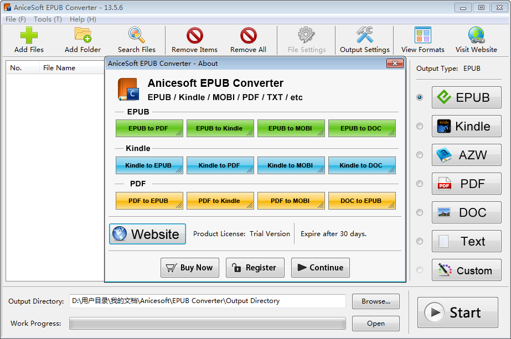Image resolution: width=511 pixels, height=339 pixels.
Task: Choose the DOC output format button
Action: click(x=466, y=212)
